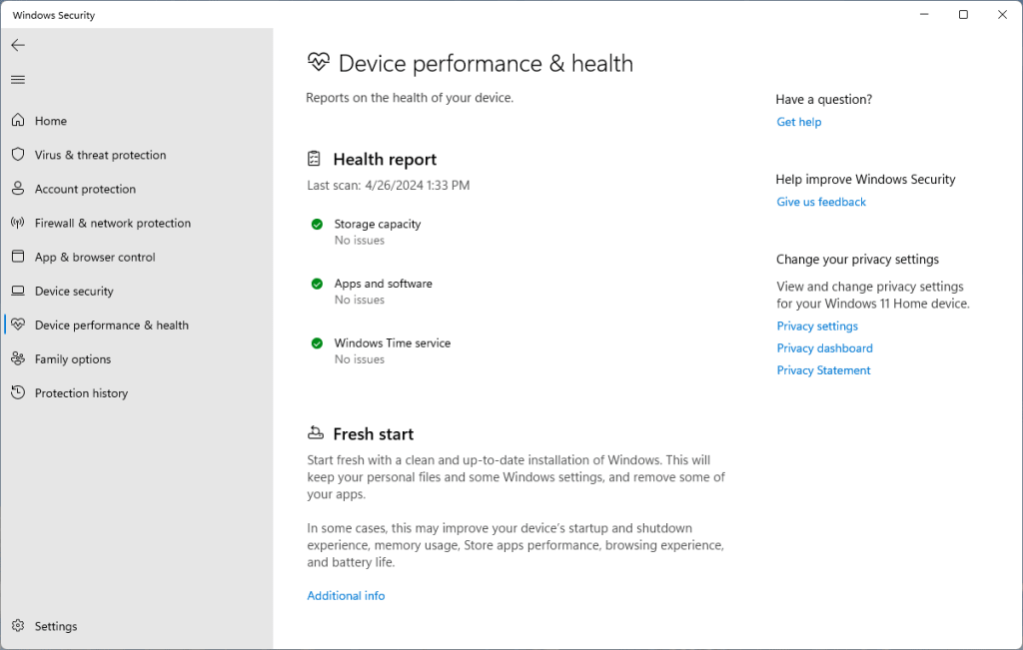Click the large heart icon in page title
The width and height of the screenshot is (1023, 650).
pyautogui.click(x=319, y=62)
